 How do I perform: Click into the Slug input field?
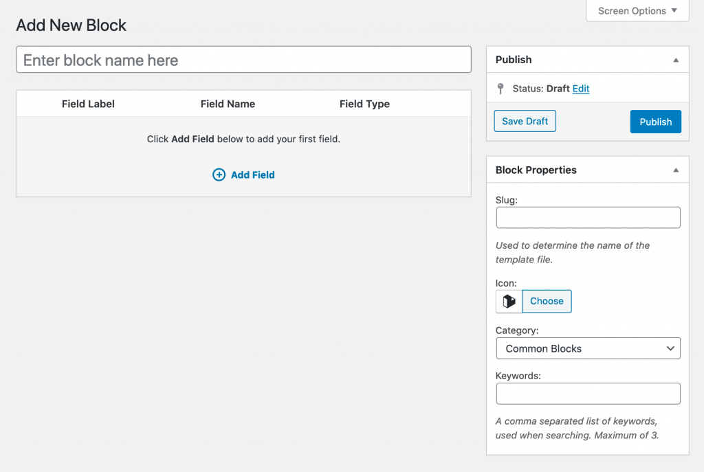point(588,218)
